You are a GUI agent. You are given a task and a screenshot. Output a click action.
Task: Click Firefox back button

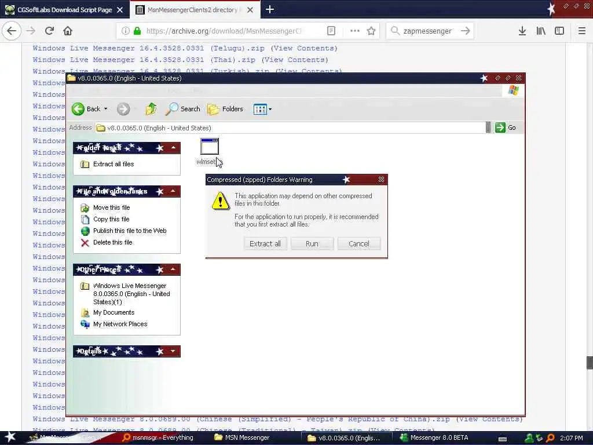12,31
